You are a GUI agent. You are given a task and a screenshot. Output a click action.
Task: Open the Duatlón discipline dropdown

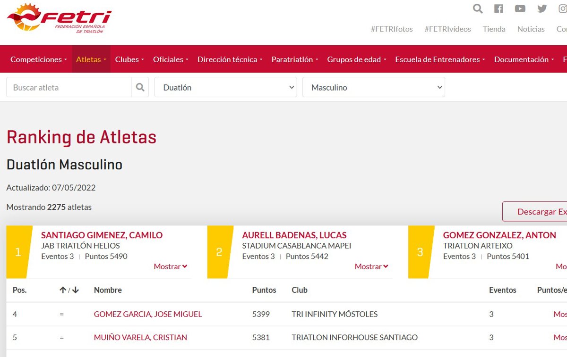tap(225, 87)
